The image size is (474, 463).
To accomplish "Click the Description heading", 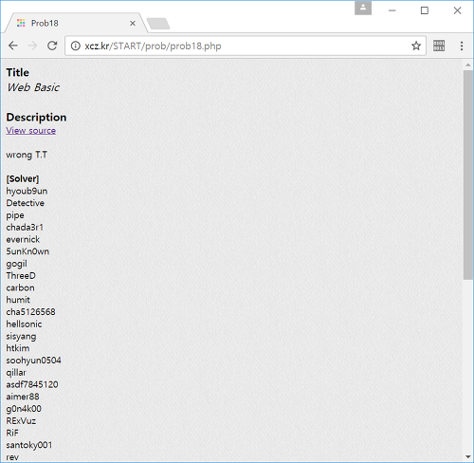I will click(36, 117).
